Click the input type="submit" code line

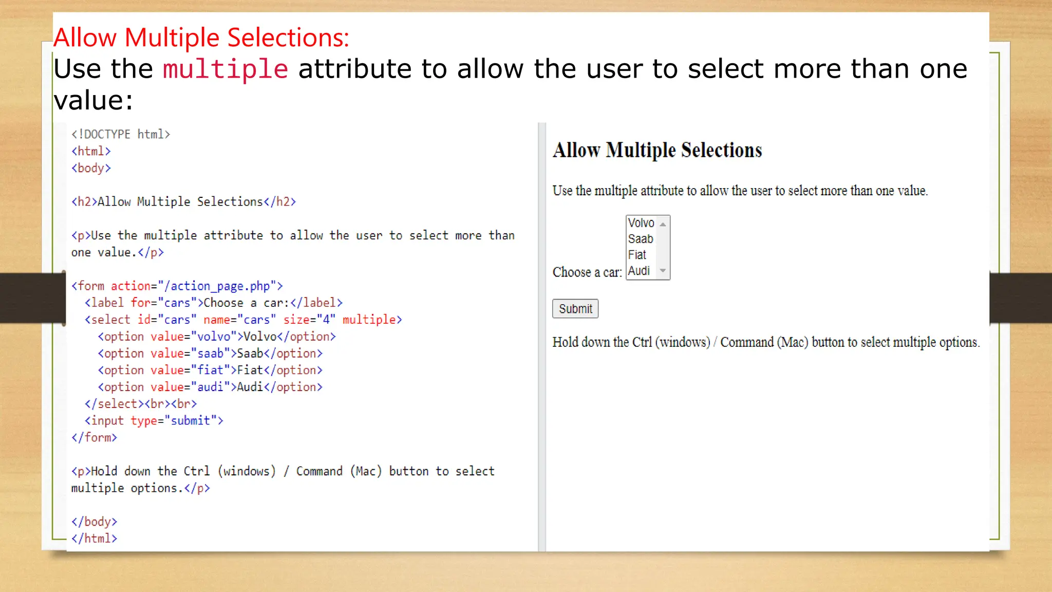click(154, 421)
